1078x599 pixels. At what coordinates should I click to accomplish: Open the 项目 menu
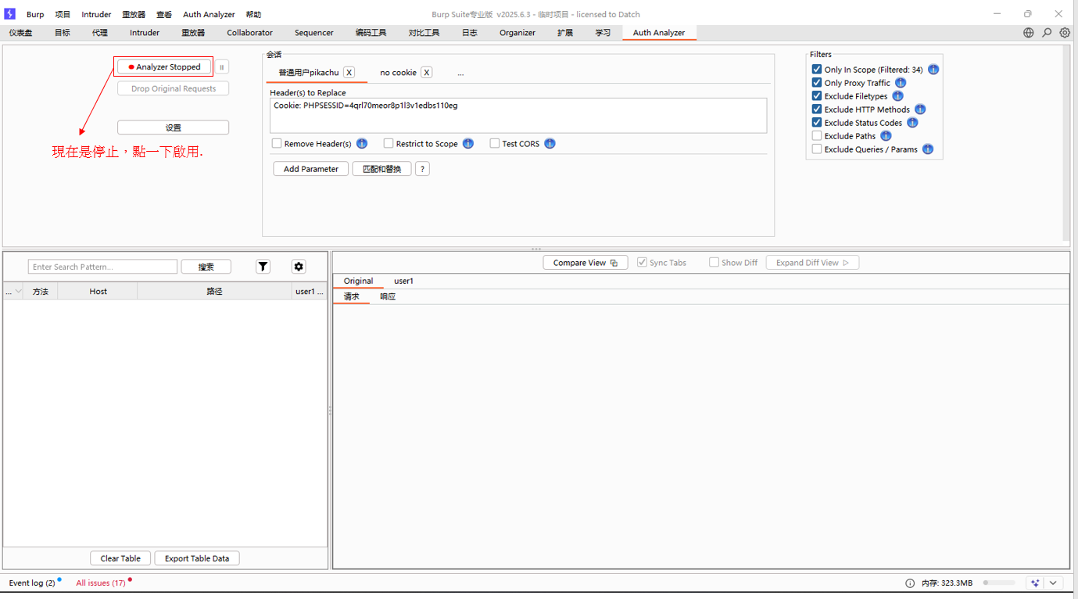point(63,15)
